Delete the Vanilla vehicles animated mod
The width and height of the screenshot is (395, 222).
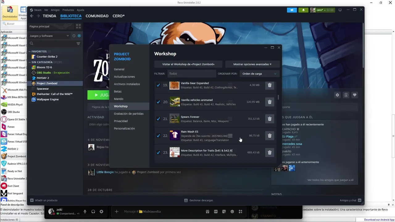[269, 102]
